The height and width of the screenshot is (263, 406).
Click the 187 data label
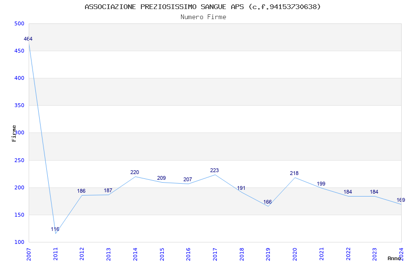click(108, 191)
